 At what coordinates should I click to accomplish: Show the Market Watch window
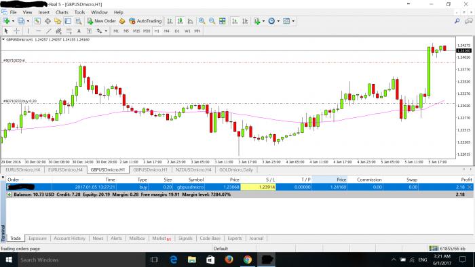coord(37,21)
